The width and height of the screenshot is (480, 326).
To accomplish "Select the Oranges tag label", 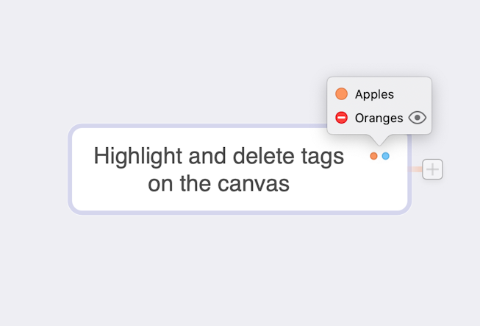I will point(379,118).
